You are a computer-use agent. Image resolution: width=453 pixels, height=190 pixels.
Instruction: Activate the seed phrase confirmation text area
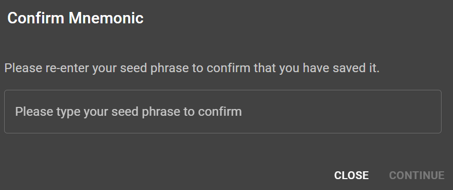223,112
